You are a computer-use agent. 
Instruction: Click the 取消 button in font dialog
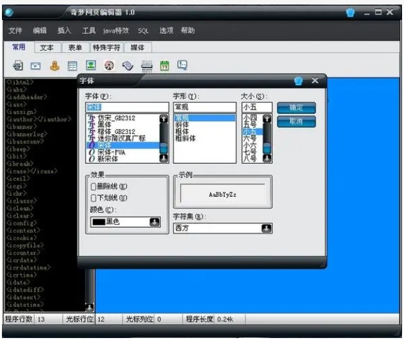click(x=296, y=122)
